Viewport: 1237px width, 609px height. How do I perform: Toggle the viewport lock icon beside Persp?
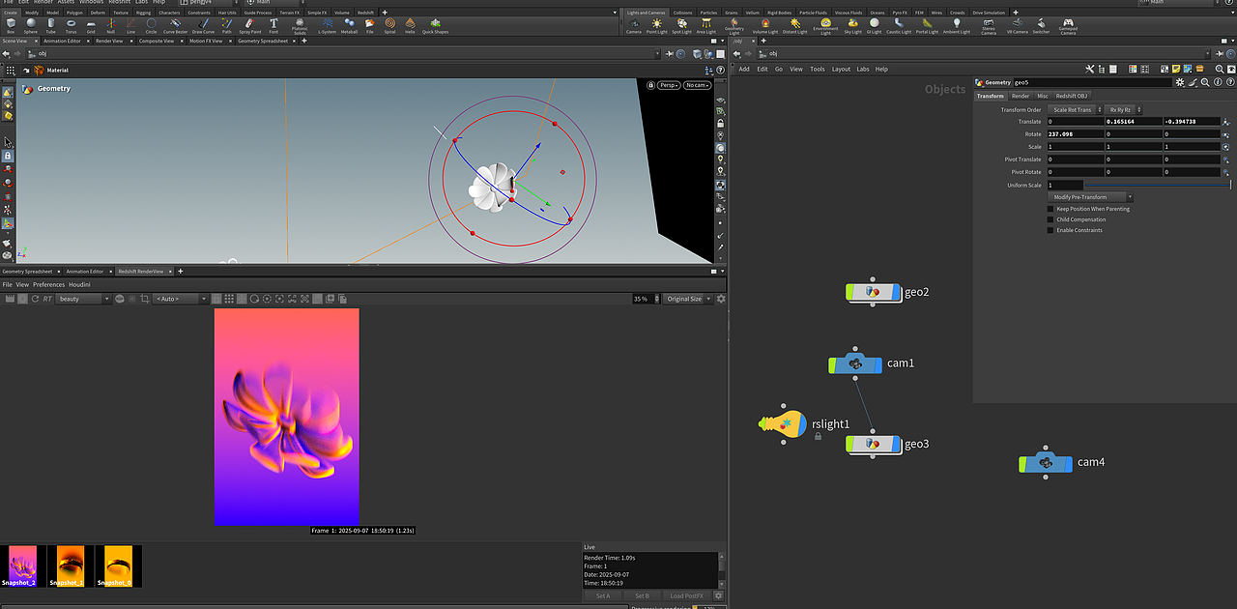[x=650, y=85]
